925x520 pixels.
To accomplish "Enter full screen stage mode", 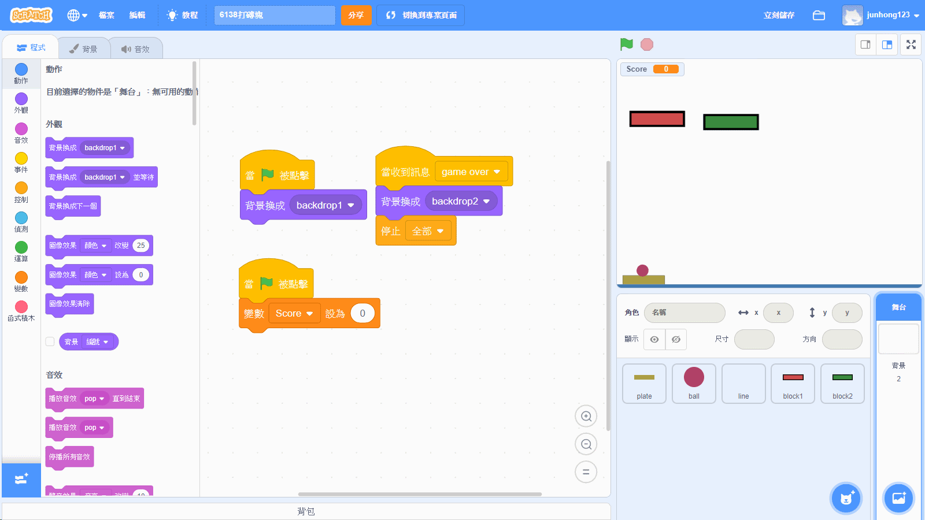I will (911, 44).
